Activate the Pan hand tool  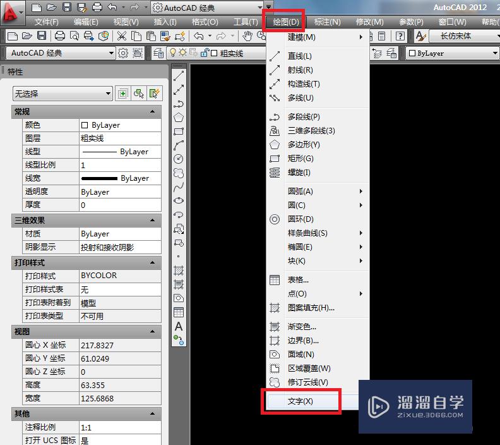(247, 36)
